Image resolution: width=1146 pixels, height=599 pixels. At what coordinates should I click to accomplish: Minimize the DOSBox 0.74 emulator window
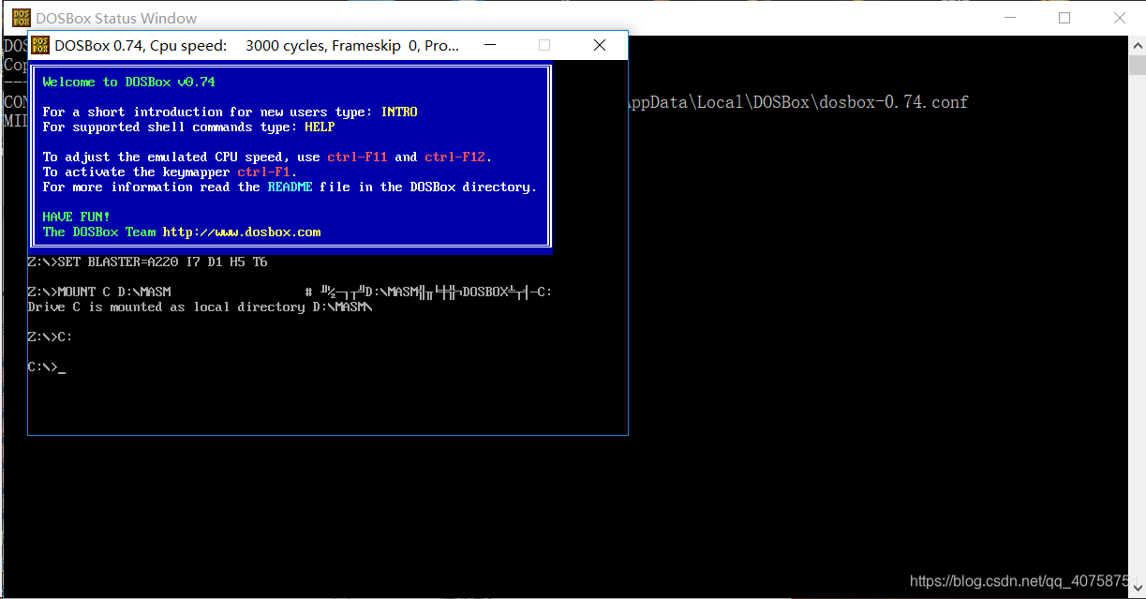pos(490,45)
